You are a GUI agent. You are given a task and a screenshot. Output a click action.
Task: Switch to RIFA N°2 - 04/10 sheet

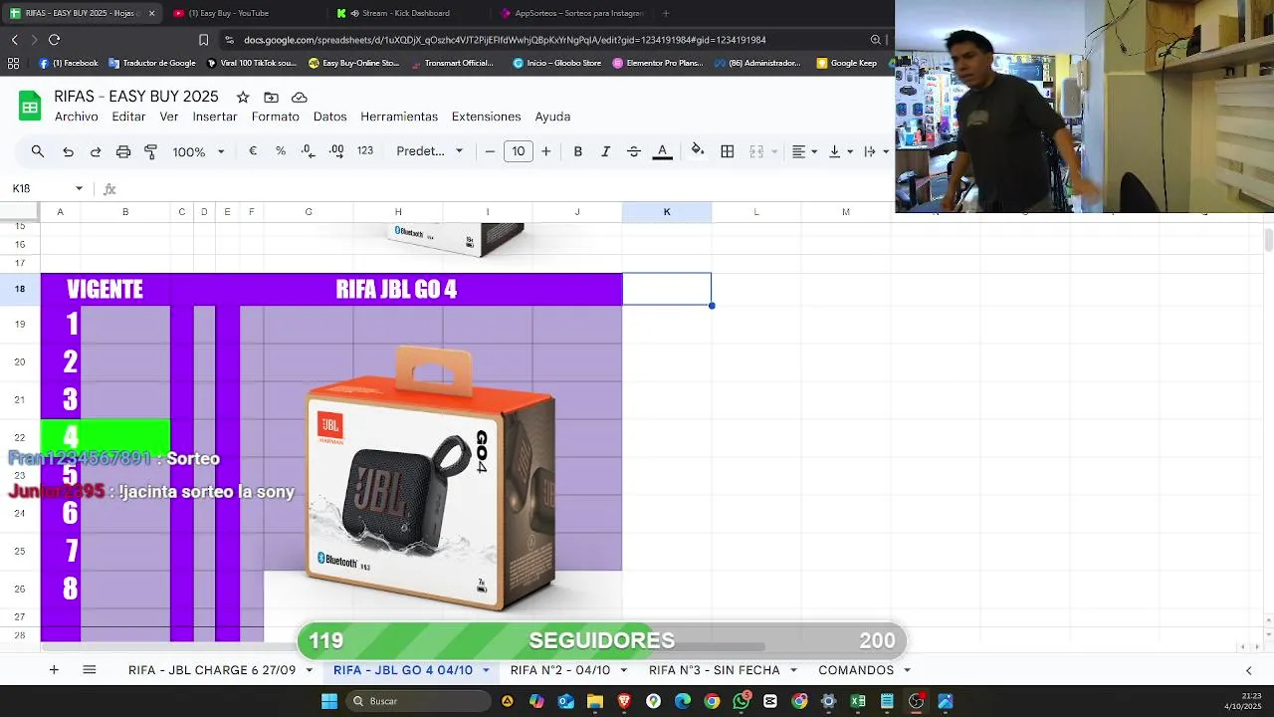(560, 670)
